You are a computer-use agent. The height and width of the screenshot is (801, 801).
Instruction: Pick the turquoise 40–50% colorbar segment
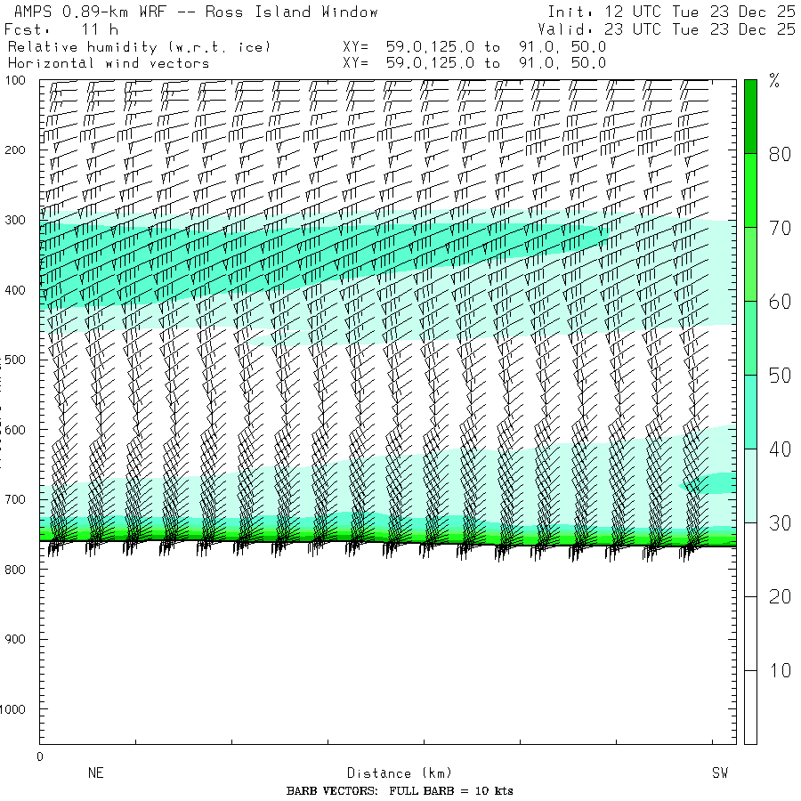pyautogui.click(x=750, y=411)
